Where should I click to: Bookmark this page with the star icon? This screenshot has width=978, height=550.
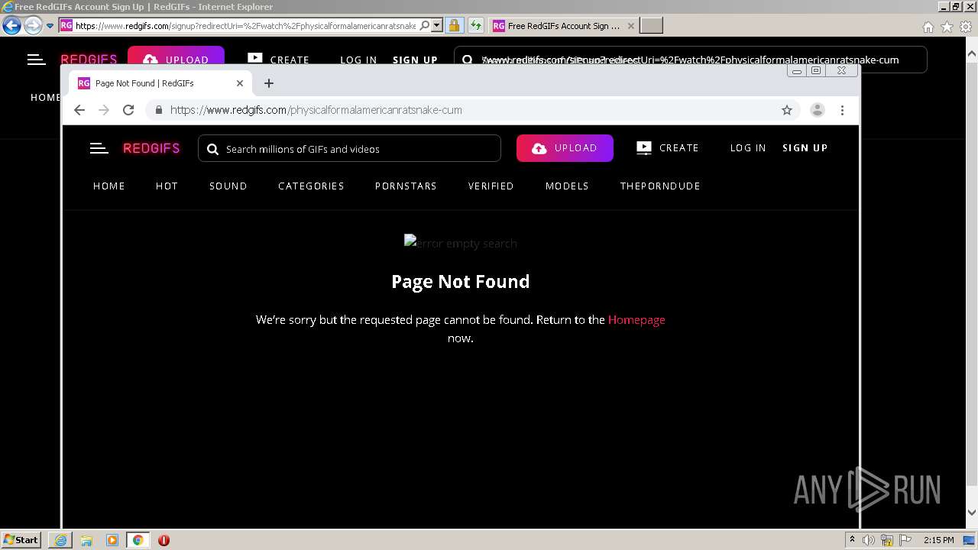point(787,110)
